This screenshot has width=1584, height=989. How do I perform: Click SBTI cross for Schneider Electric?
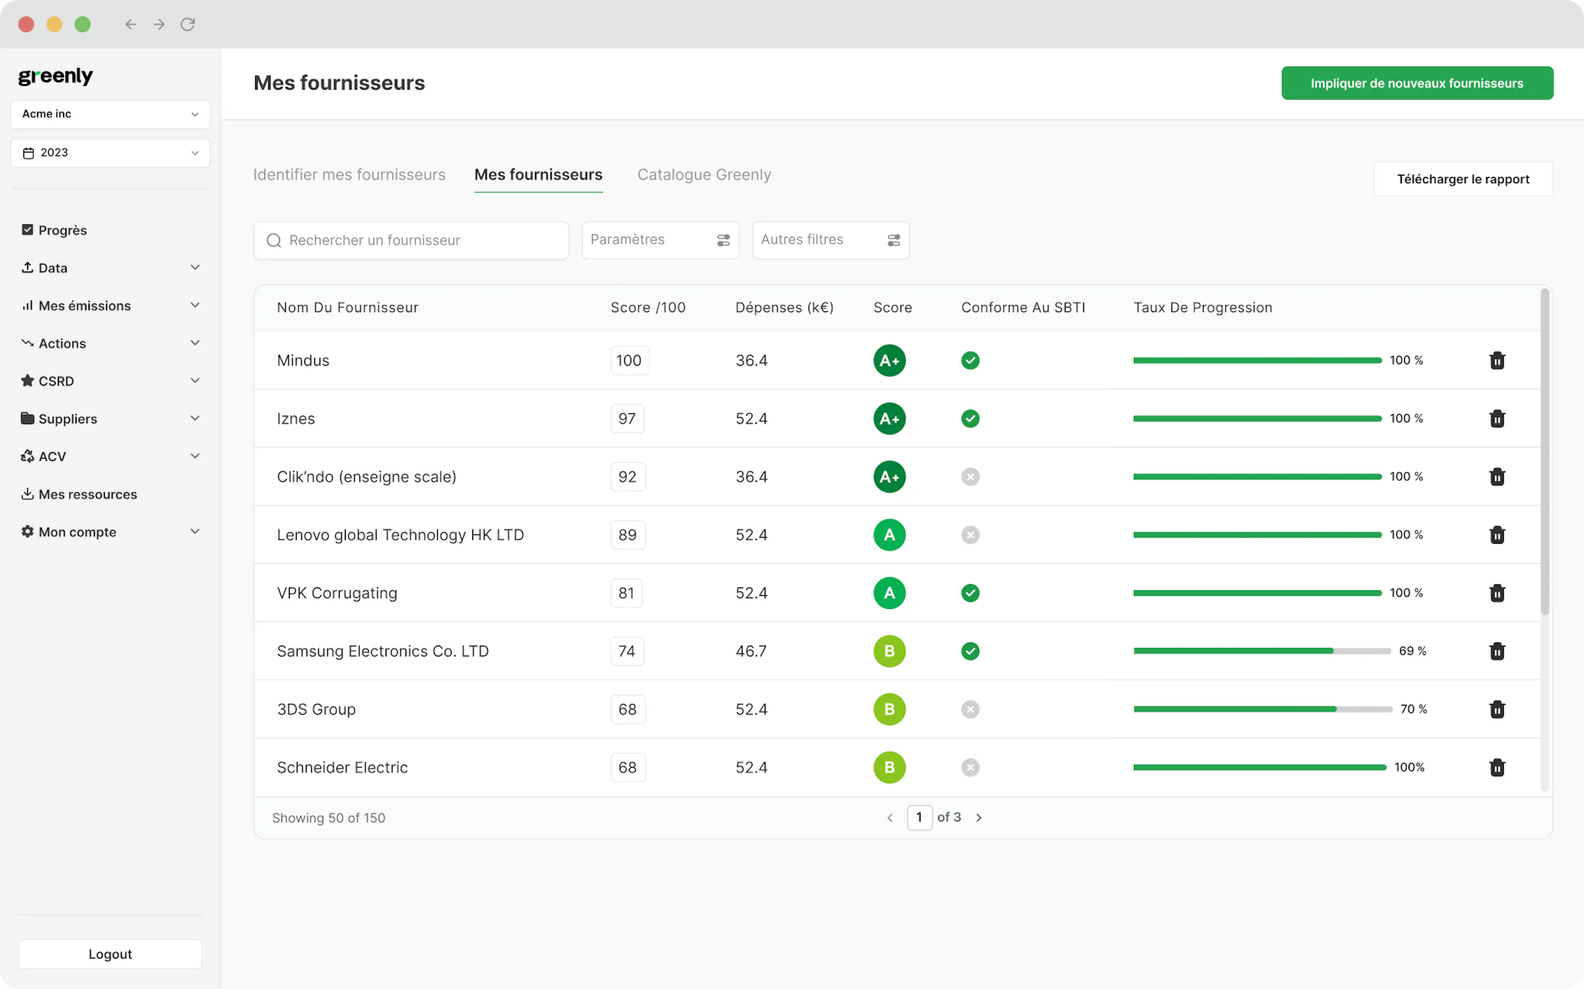(971, 768)
